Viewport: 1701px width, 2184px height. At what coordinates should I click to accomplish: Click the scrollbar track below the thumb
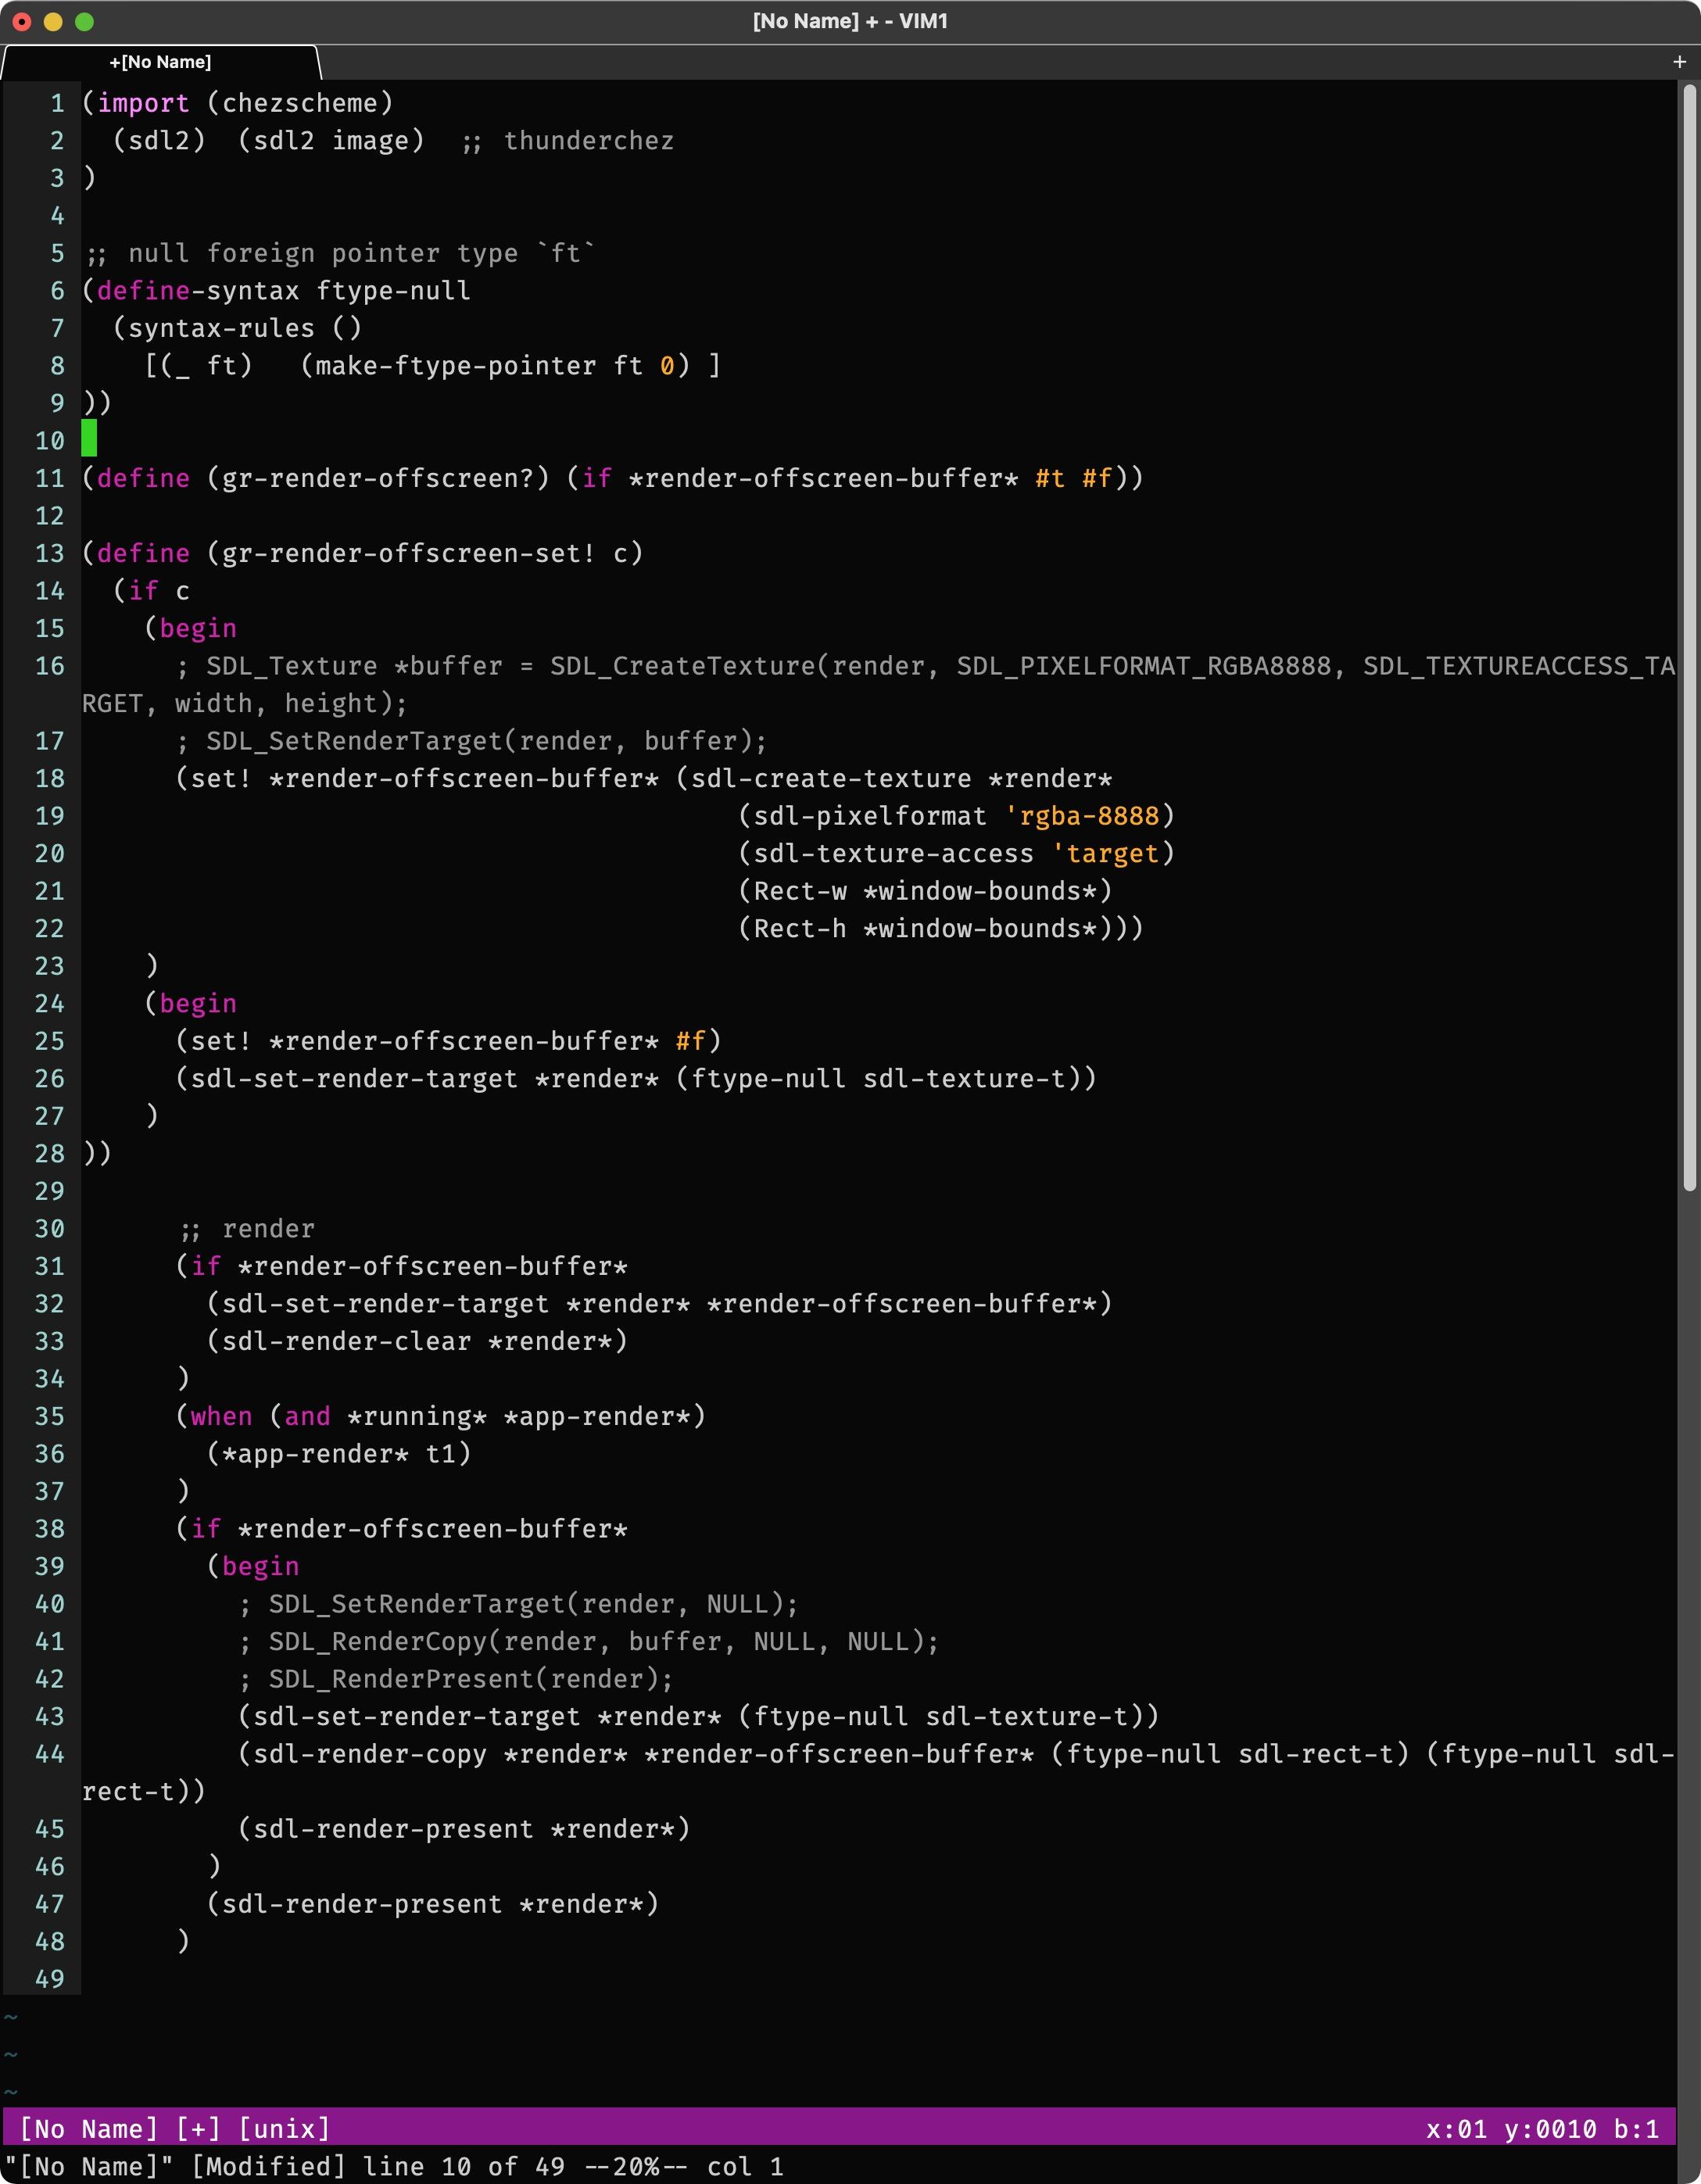[x=1689, y=1650]
